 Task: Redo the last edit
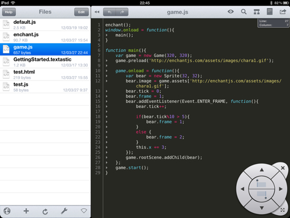pos(122,12)
